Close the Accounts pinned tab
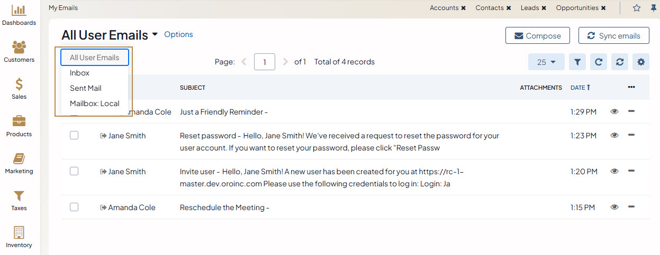This screenshot has height=255, width=660. click(464, 8)
